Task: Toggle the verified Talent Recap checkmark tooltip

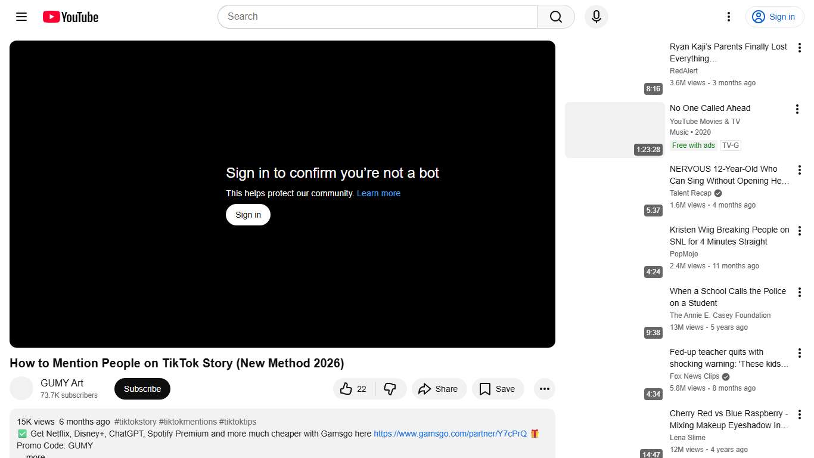Action: (x=717, y=193)
